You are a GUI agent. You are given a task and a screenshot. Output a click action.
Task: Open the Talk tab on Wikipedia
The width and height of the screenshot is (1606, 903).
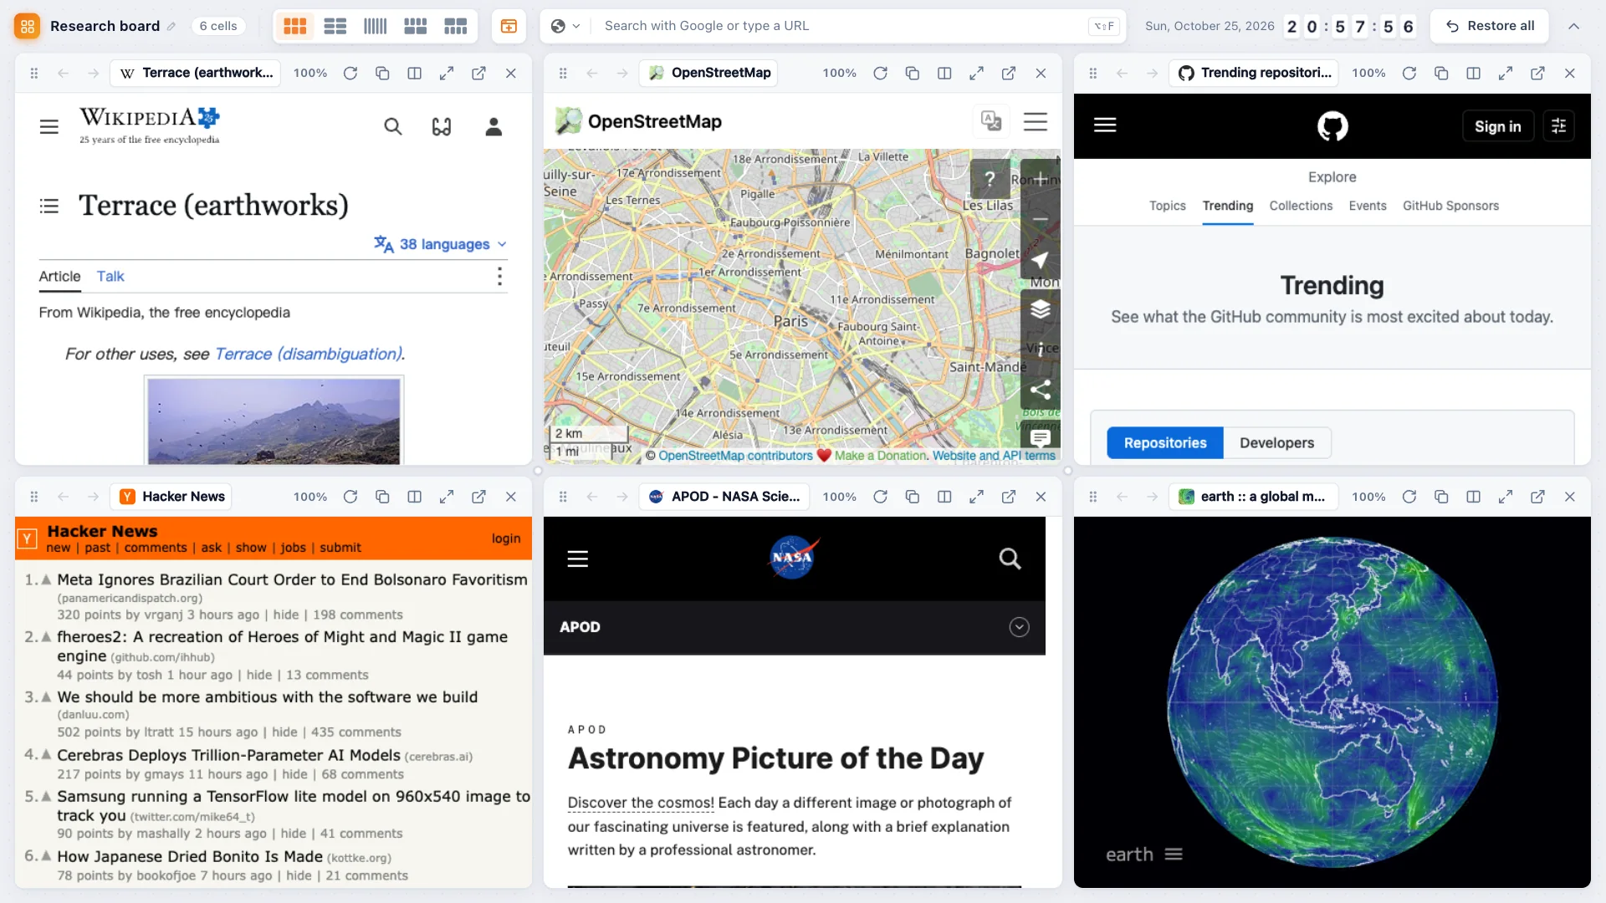[110, 276]
